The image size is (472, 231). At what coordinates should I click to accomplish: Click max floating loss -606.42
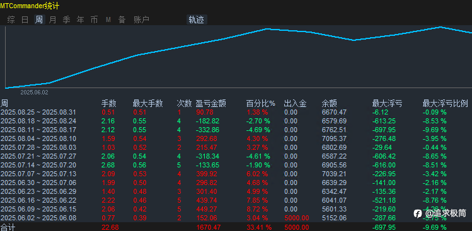(x=384, y=156)
